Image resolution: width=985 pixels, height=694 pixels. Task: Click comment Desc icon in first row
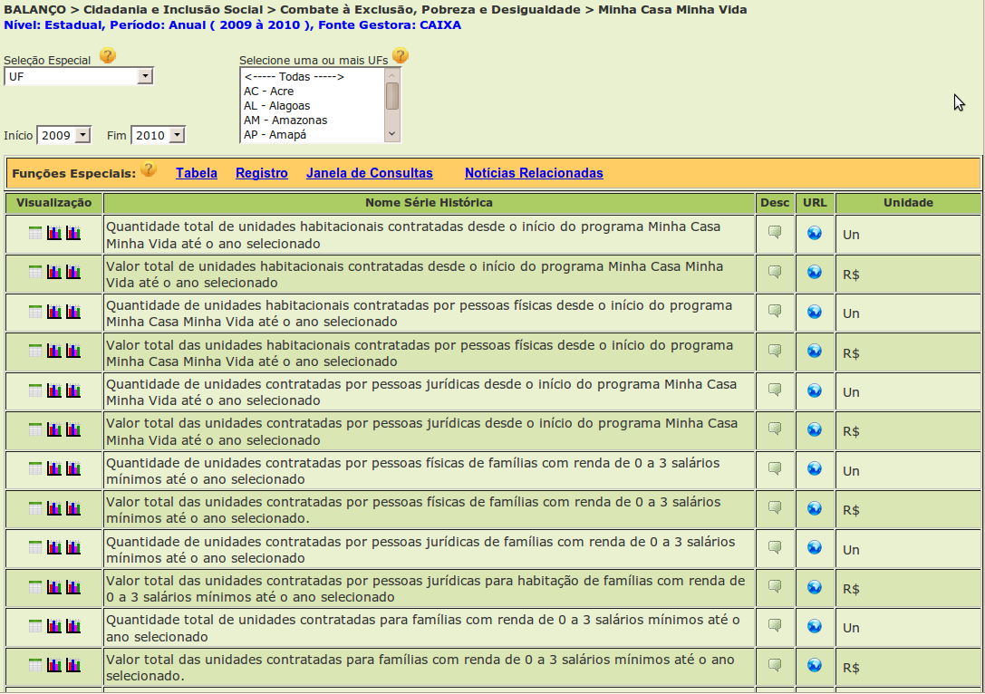click(775, 233)
